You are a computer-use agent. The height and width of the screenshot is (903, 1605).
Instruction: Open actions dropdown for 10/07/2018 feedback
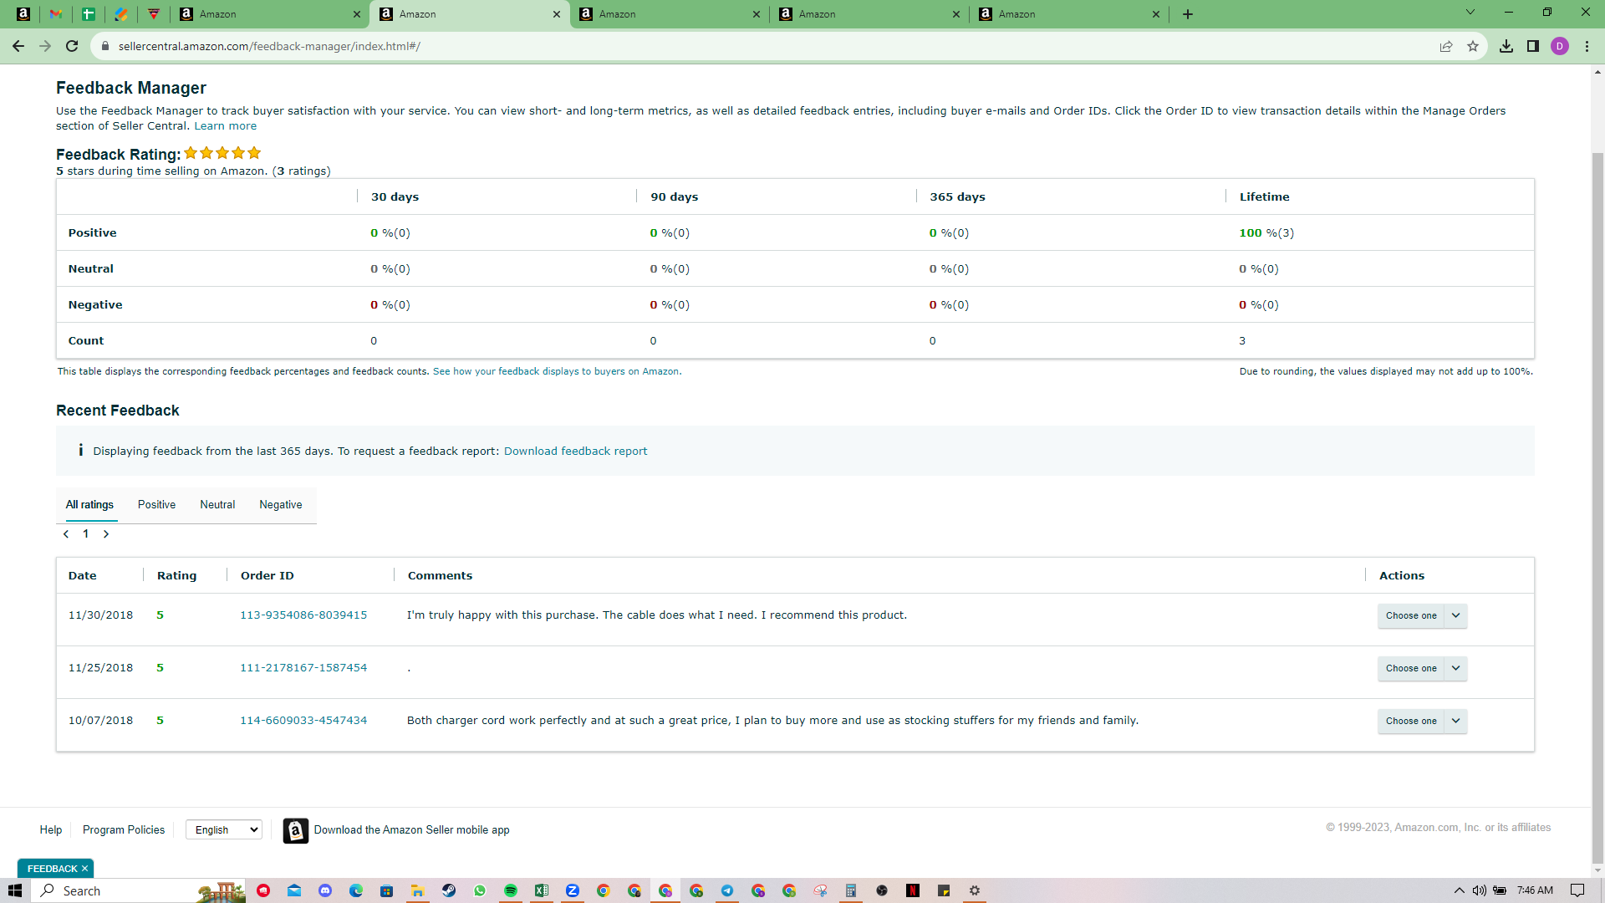tap(1422, 722)
